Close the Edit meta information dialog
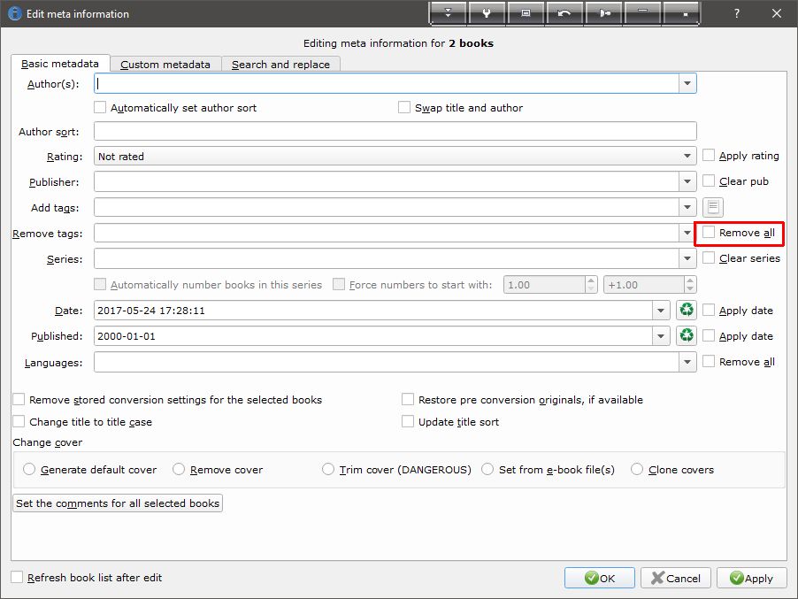Viewport: 798px width, 599px height. (776, 14)
